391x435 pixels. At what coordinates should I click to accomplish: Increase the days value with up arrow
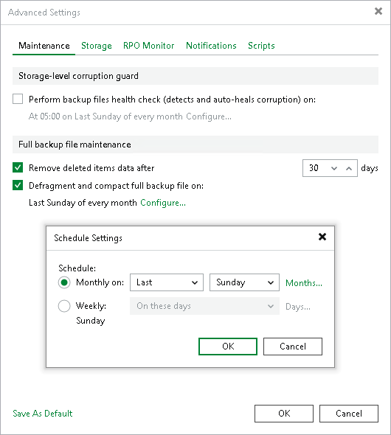tap(349, 168)
